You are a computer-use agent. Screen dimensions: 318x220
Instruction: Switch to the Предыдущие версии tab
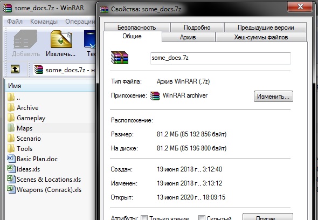(266, 27)
